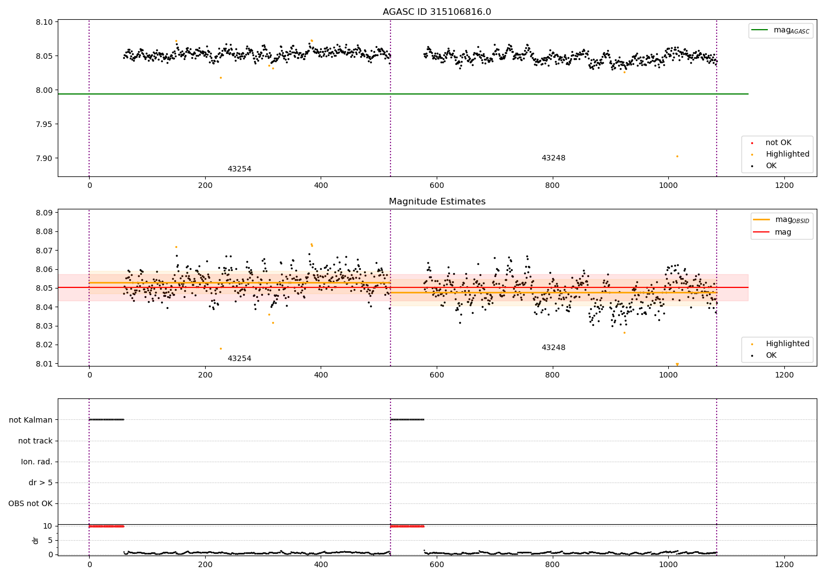Click the 'dr > 5' axis label
The image size is (825, 577).
click(41, 482)
